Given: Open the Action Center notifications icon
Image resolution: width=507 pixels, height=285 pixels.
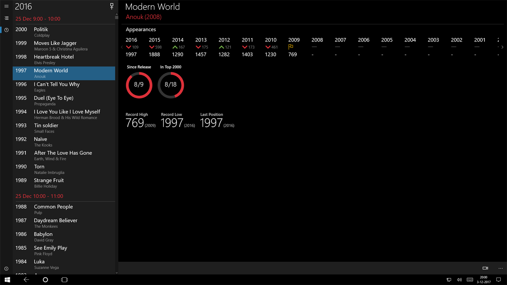Looking at the screenshot, I should click(x=499, y=280).
